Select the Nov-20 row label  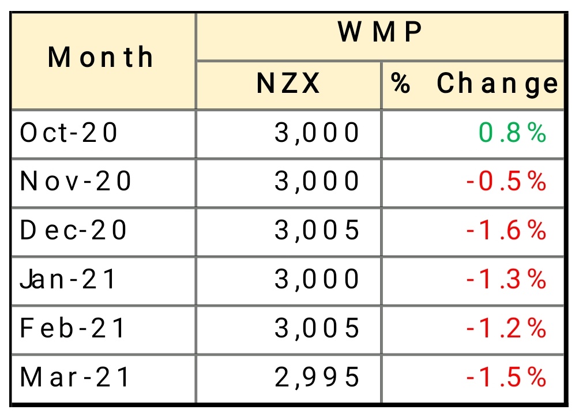click(x=76, y=182)
